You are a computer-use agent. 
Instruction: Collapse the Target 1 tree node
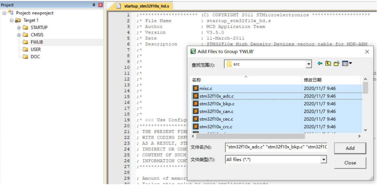(x=12, y=20)
